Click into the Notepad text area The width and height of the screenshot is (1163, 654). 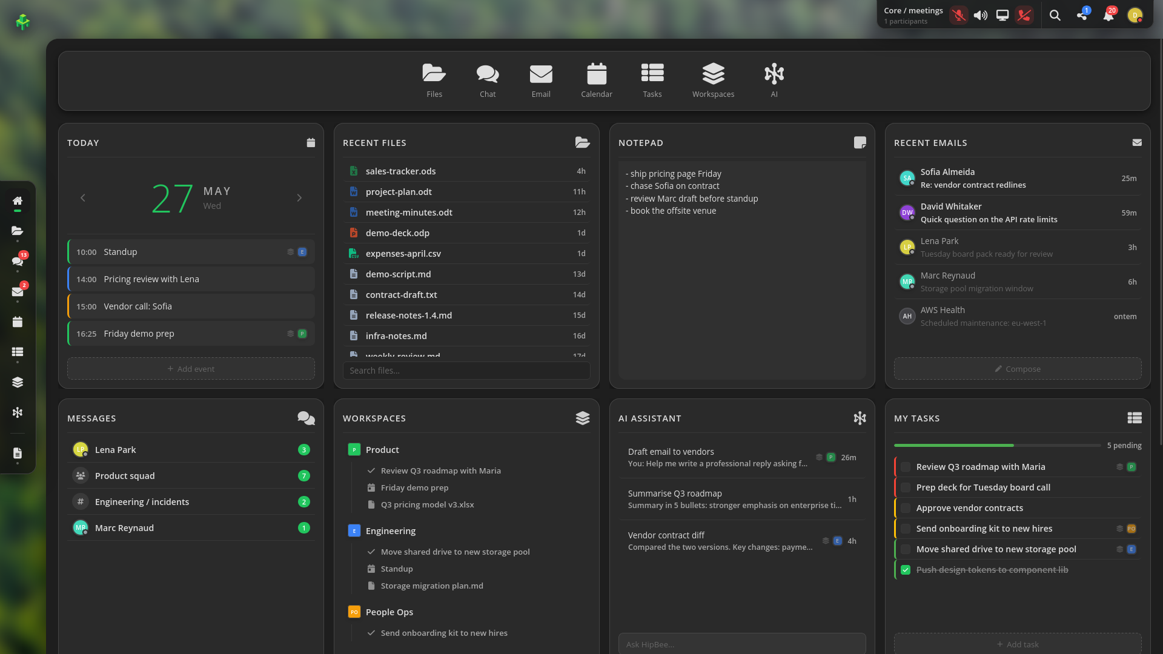tap(742, 270)
